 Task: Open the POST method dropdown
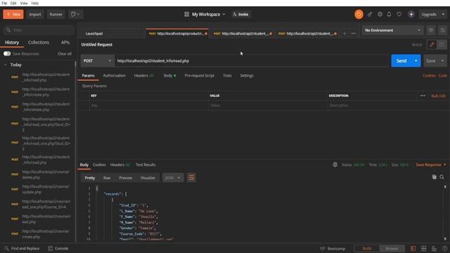97,61
